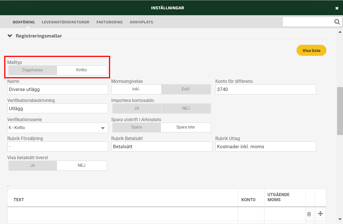The image size is (343, 224).
Task: Switch to the Bokföring tab
Action: coord(24,22)
